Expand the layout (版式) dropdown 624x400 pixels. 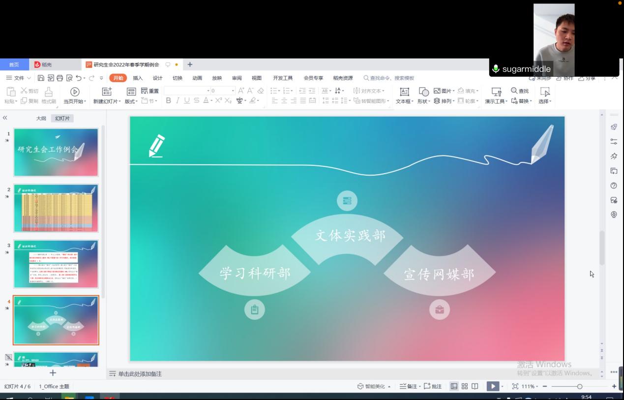[x=131, y=101]
